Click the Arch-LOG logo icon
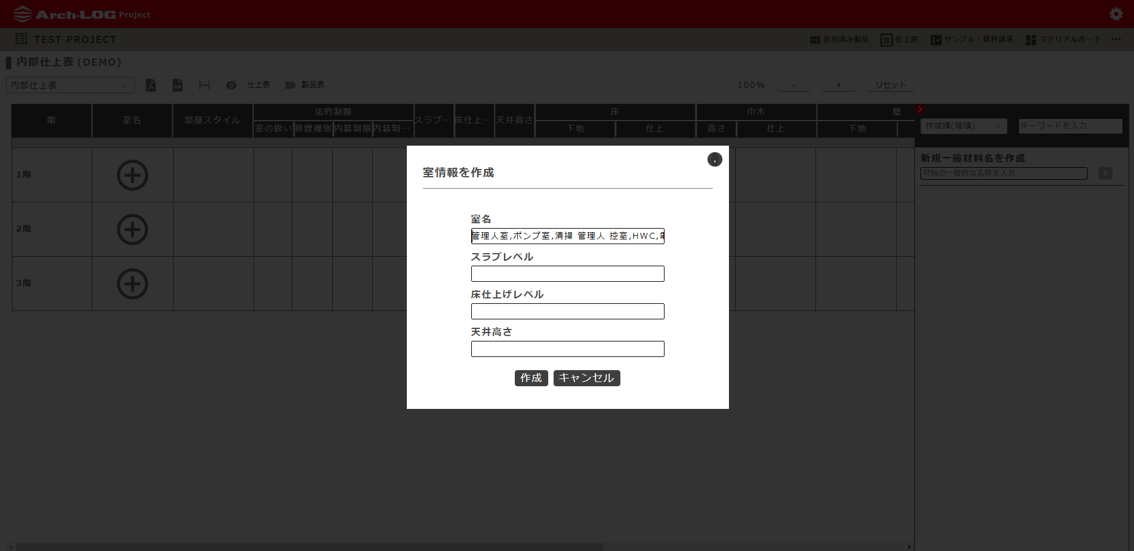Image resolution: width=1134 pixels, height=551 pixels. tap(22, 14)
